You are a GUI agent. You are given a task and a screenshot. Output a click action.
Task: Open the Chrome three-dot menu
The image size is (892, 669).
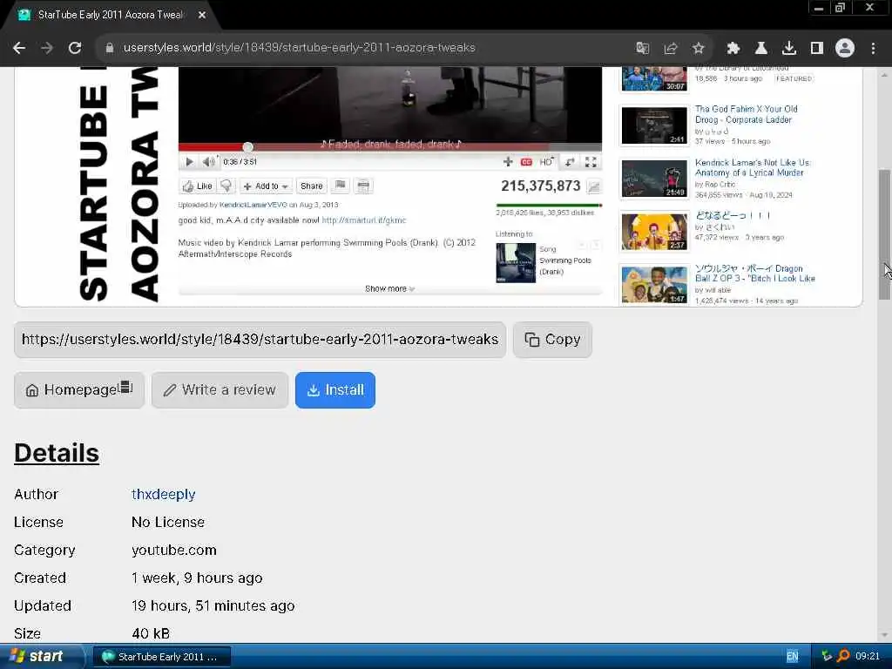click(873, 48)
